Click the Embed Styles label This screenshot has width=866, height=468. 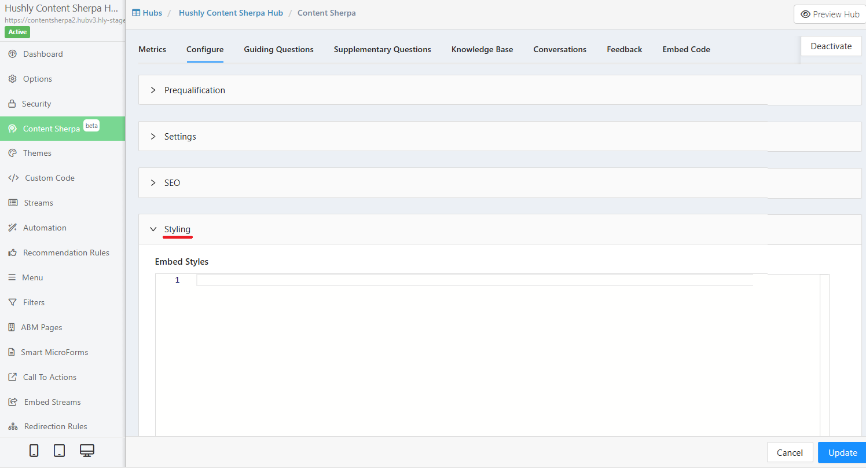coord(182,262)
